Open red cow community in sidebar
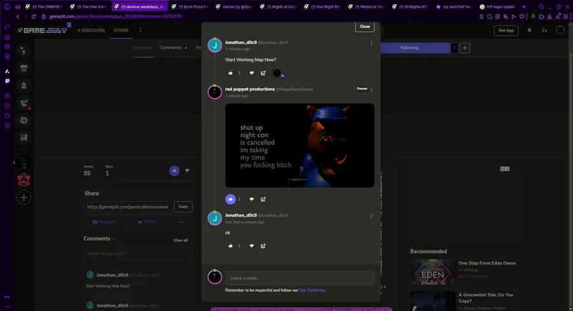This screenshot has height=311, width=573. coord(24,180)
